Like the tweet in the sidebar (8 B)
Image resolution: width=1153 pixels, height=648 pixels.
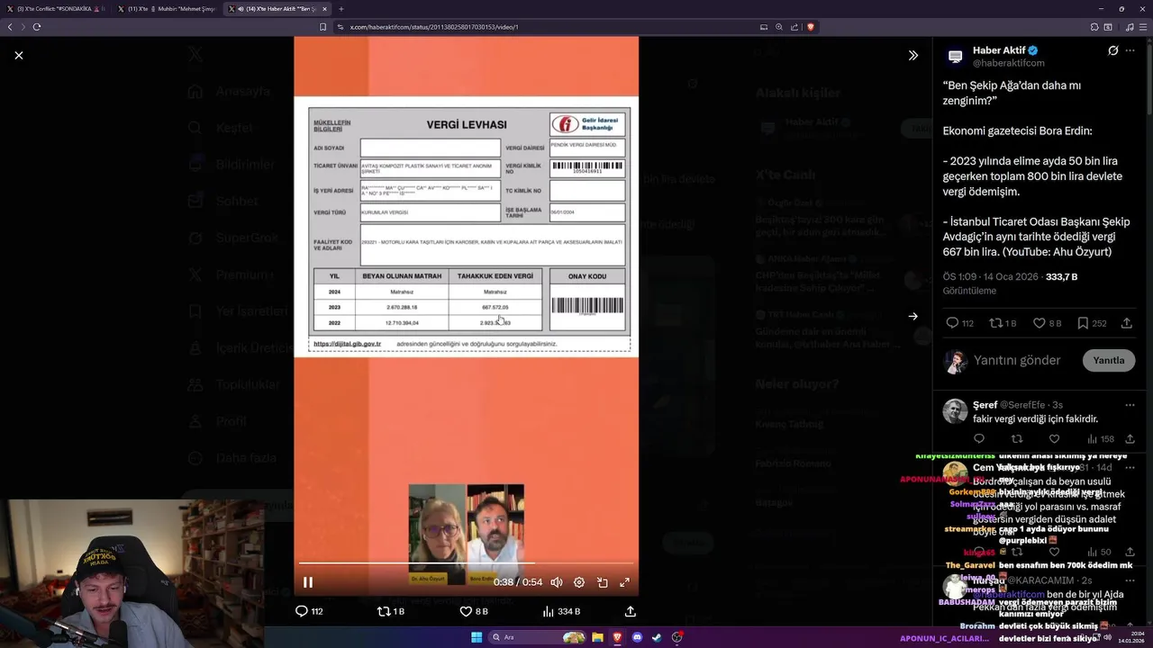pos(1047,323)
